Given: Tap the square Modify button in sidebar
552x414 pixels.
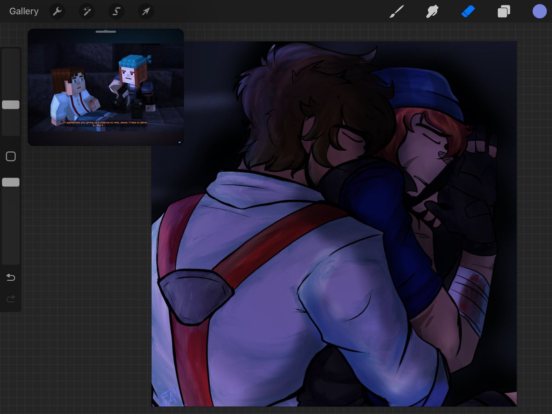Looking at the screenshot, I should point(11,156).
